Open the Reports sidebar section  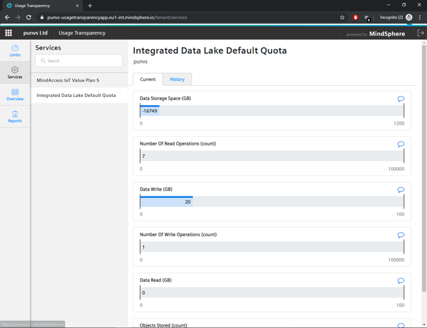tap(15, 116)
